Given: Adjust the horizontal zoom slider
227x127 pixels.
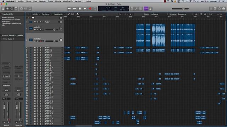Looking at the screenshot, I should pyautogui.click(x=221, y=14).
